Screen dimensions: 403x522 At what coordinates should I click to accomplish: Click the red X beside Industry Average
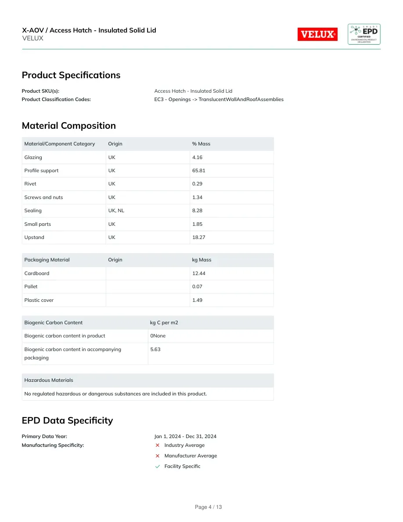click(x=158, y=446)
